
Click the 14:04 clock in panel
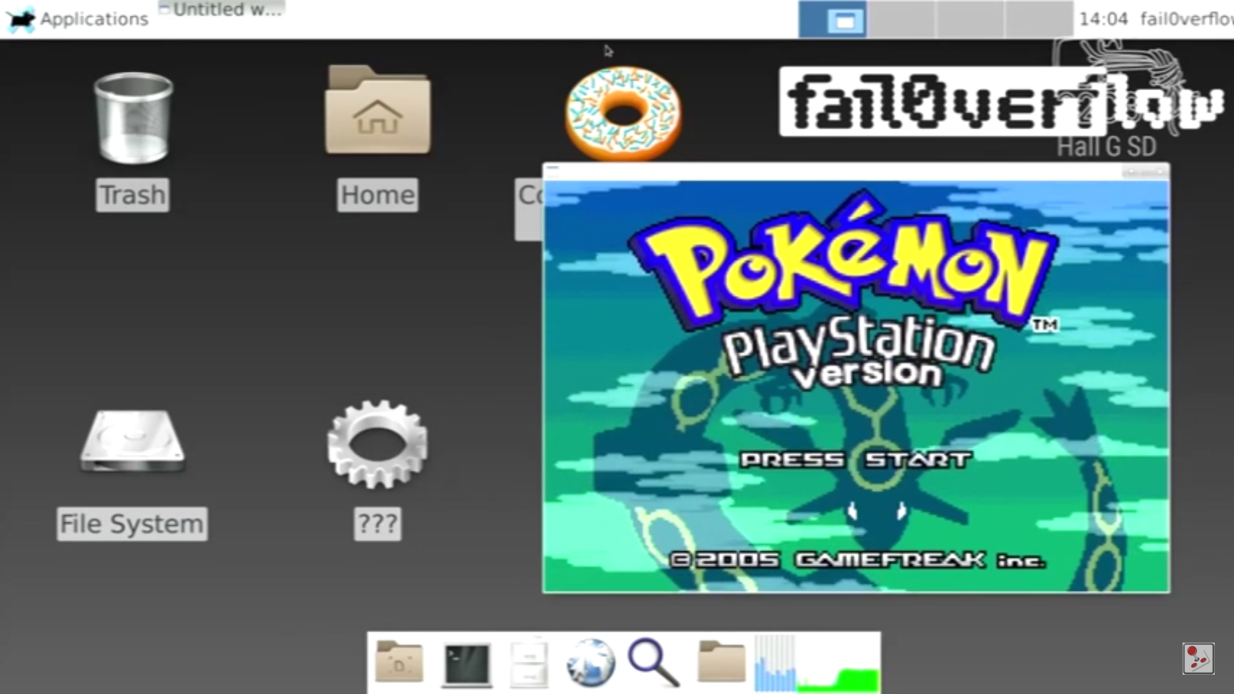1103,19
